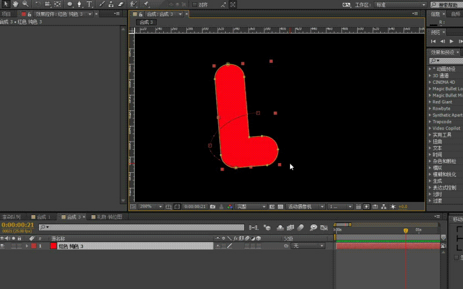Expand the 红色 纯色 3 layer properties
463x289 pixels.
27,246
